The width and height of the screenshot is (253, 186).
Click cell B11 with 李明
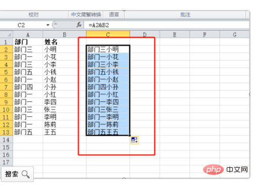[x=65, y=117]
